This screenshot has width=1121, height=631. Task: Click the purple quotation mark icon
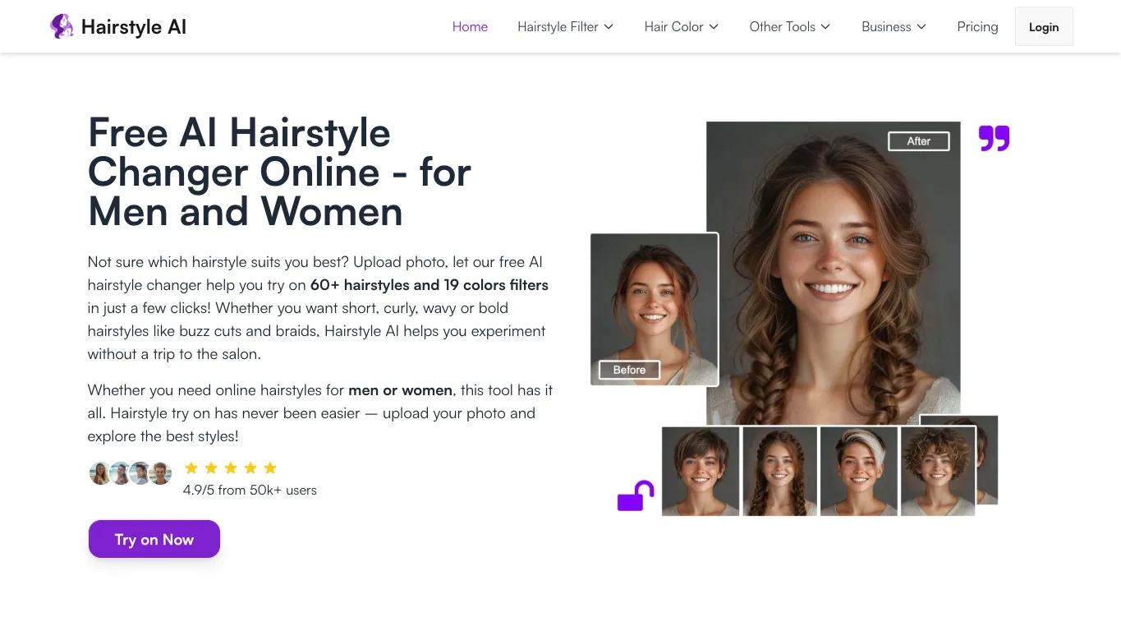click(994, 138)
